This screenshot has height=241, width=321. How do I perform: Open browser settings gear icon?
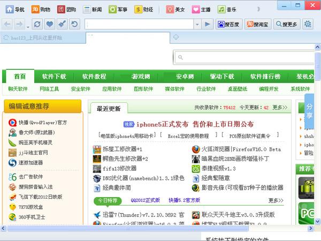pyautogui.click(x=308, y=24)
